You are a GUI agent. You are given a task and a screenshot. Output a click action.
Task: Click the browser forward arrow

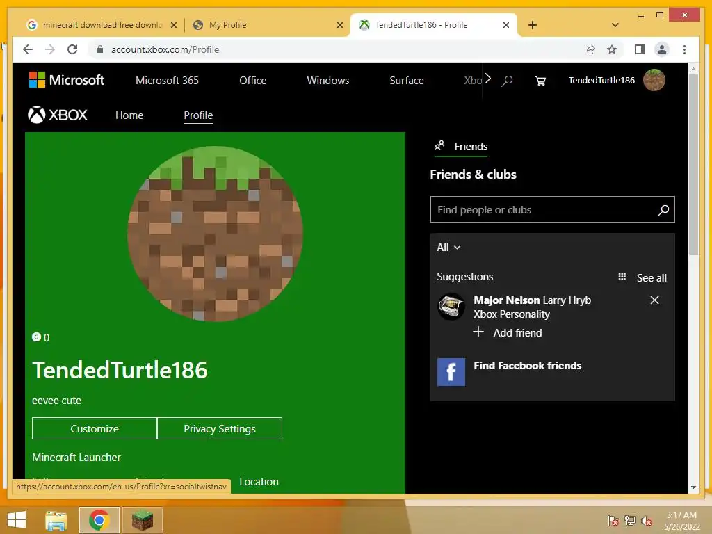pos(50,49)
